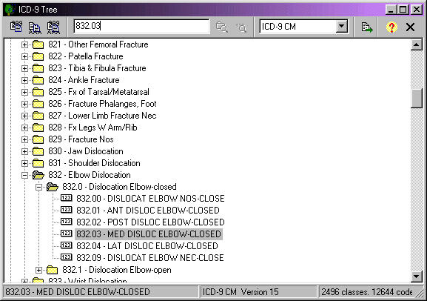Click the vertical scrollbar thumb

coord(417,99)
